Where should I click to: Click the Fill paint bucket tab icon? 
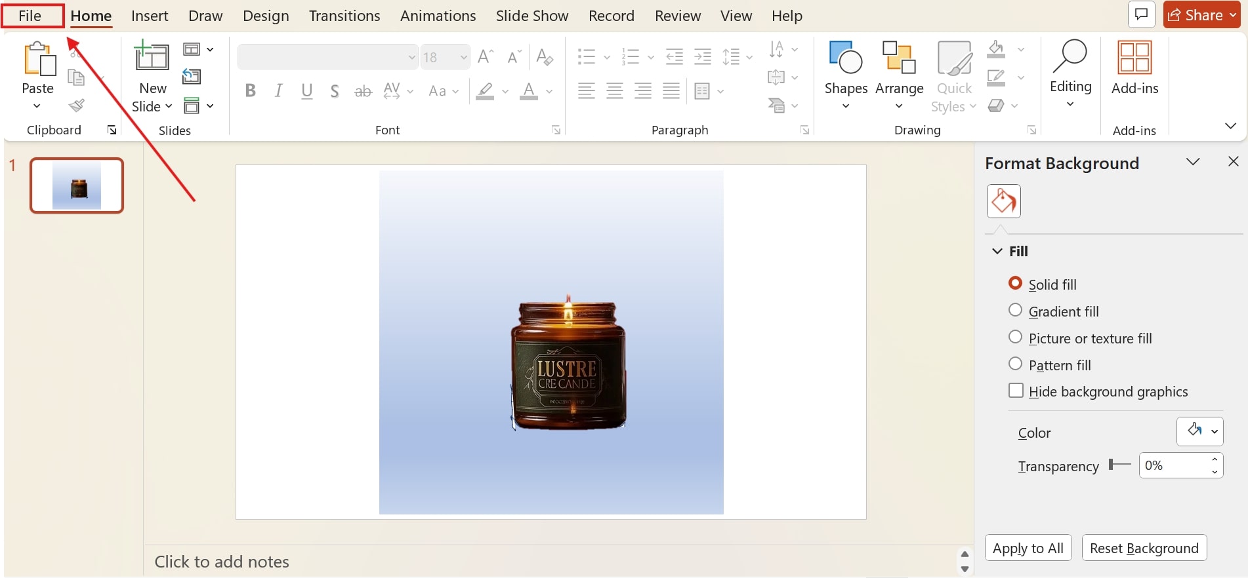(1003, 201)
